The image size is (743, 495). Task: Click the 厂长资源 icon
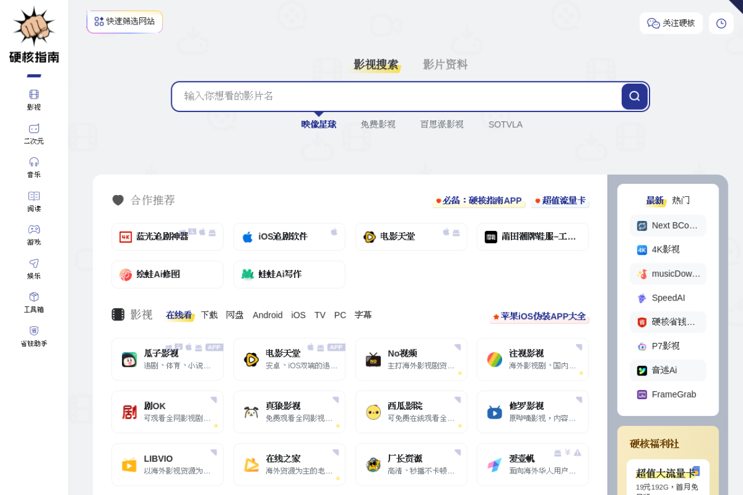click(x=373, y=465)
